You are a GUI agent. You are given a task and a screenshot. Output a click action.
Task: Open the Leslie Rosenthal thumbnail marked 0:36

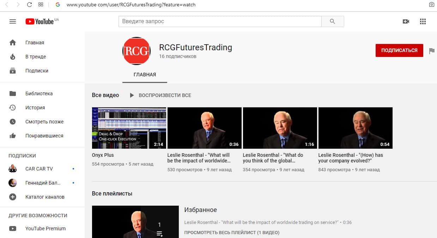(x=204, y=128)
